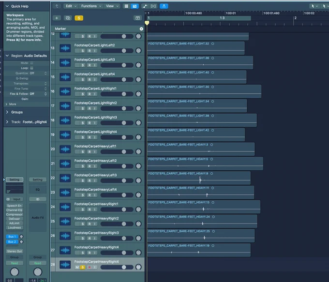Open the DeEsser plugin slot
Viewport: 329px width, 282px height.
tap(15, 219)
